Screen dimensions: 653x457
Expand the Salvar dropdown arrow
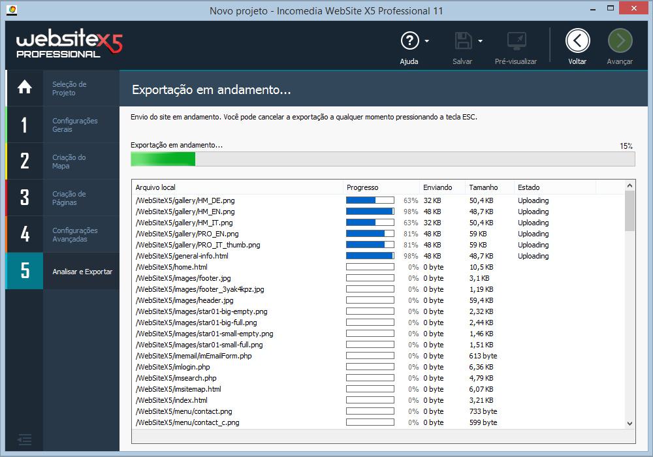480,40
